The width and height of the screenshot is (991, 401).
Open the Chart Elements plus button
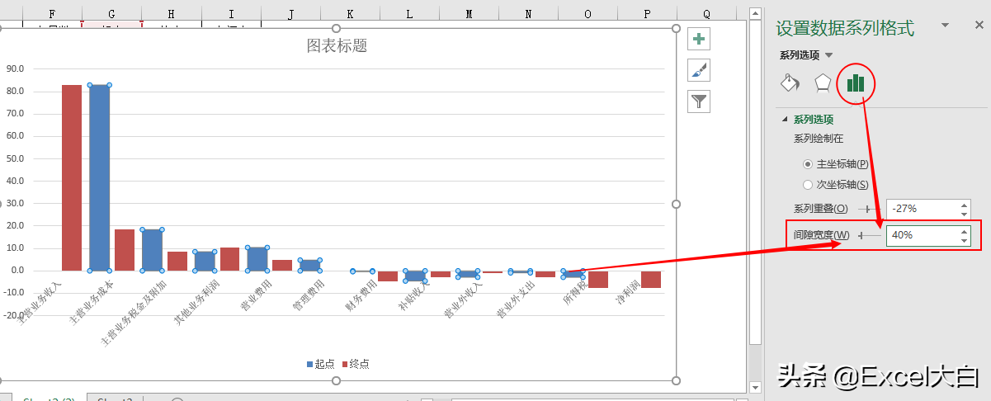(x=699, y=39)
